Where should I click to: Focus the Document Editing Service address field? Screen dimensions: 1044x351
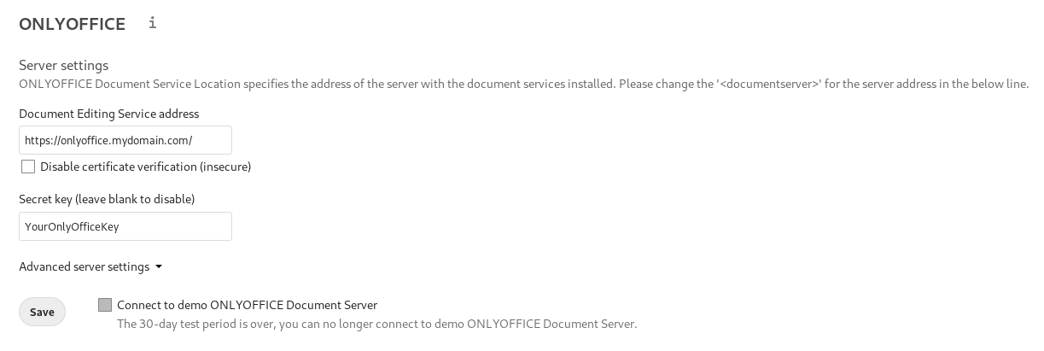pos(125,140)
